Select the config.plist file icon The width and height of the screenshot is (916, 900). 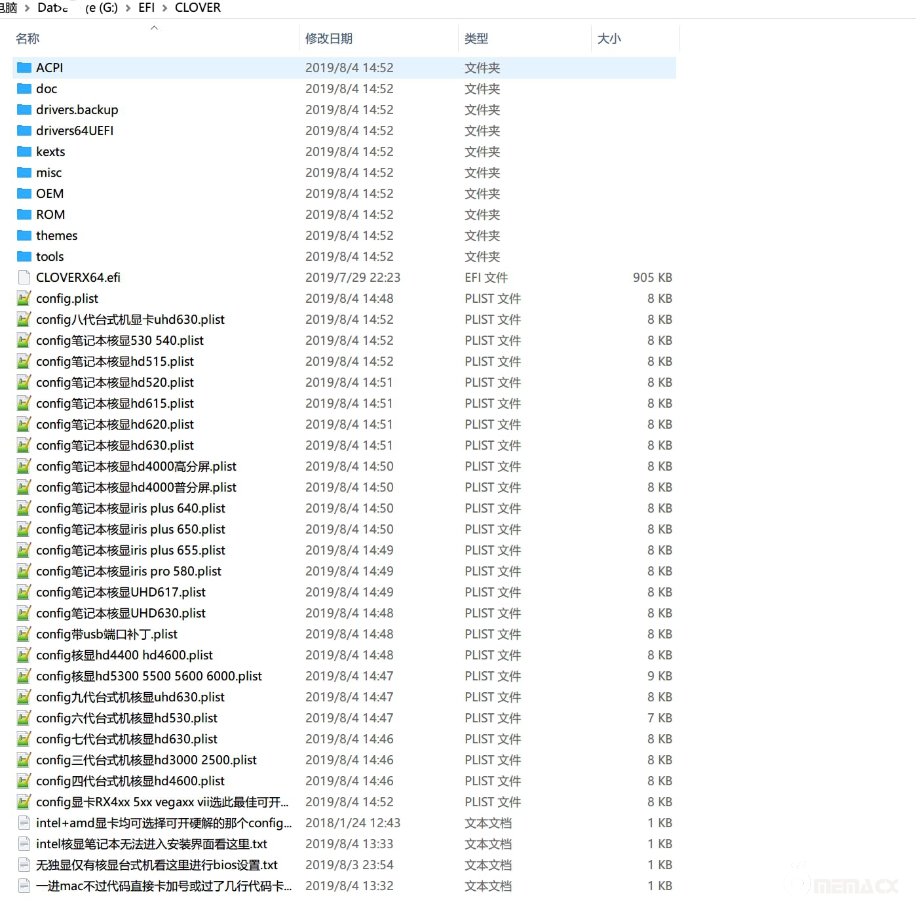click(24, 298)
